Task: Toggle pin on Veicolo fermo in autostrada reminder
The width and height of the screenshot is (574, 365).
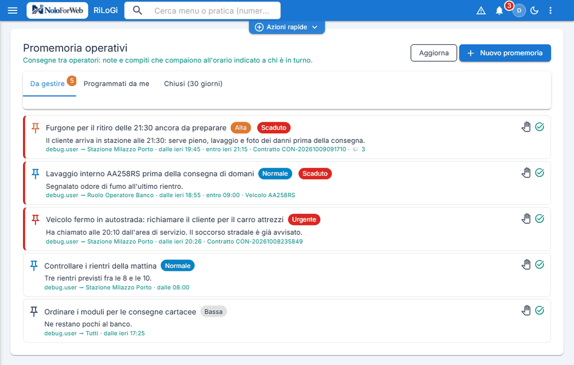Action: click(35, 220)
